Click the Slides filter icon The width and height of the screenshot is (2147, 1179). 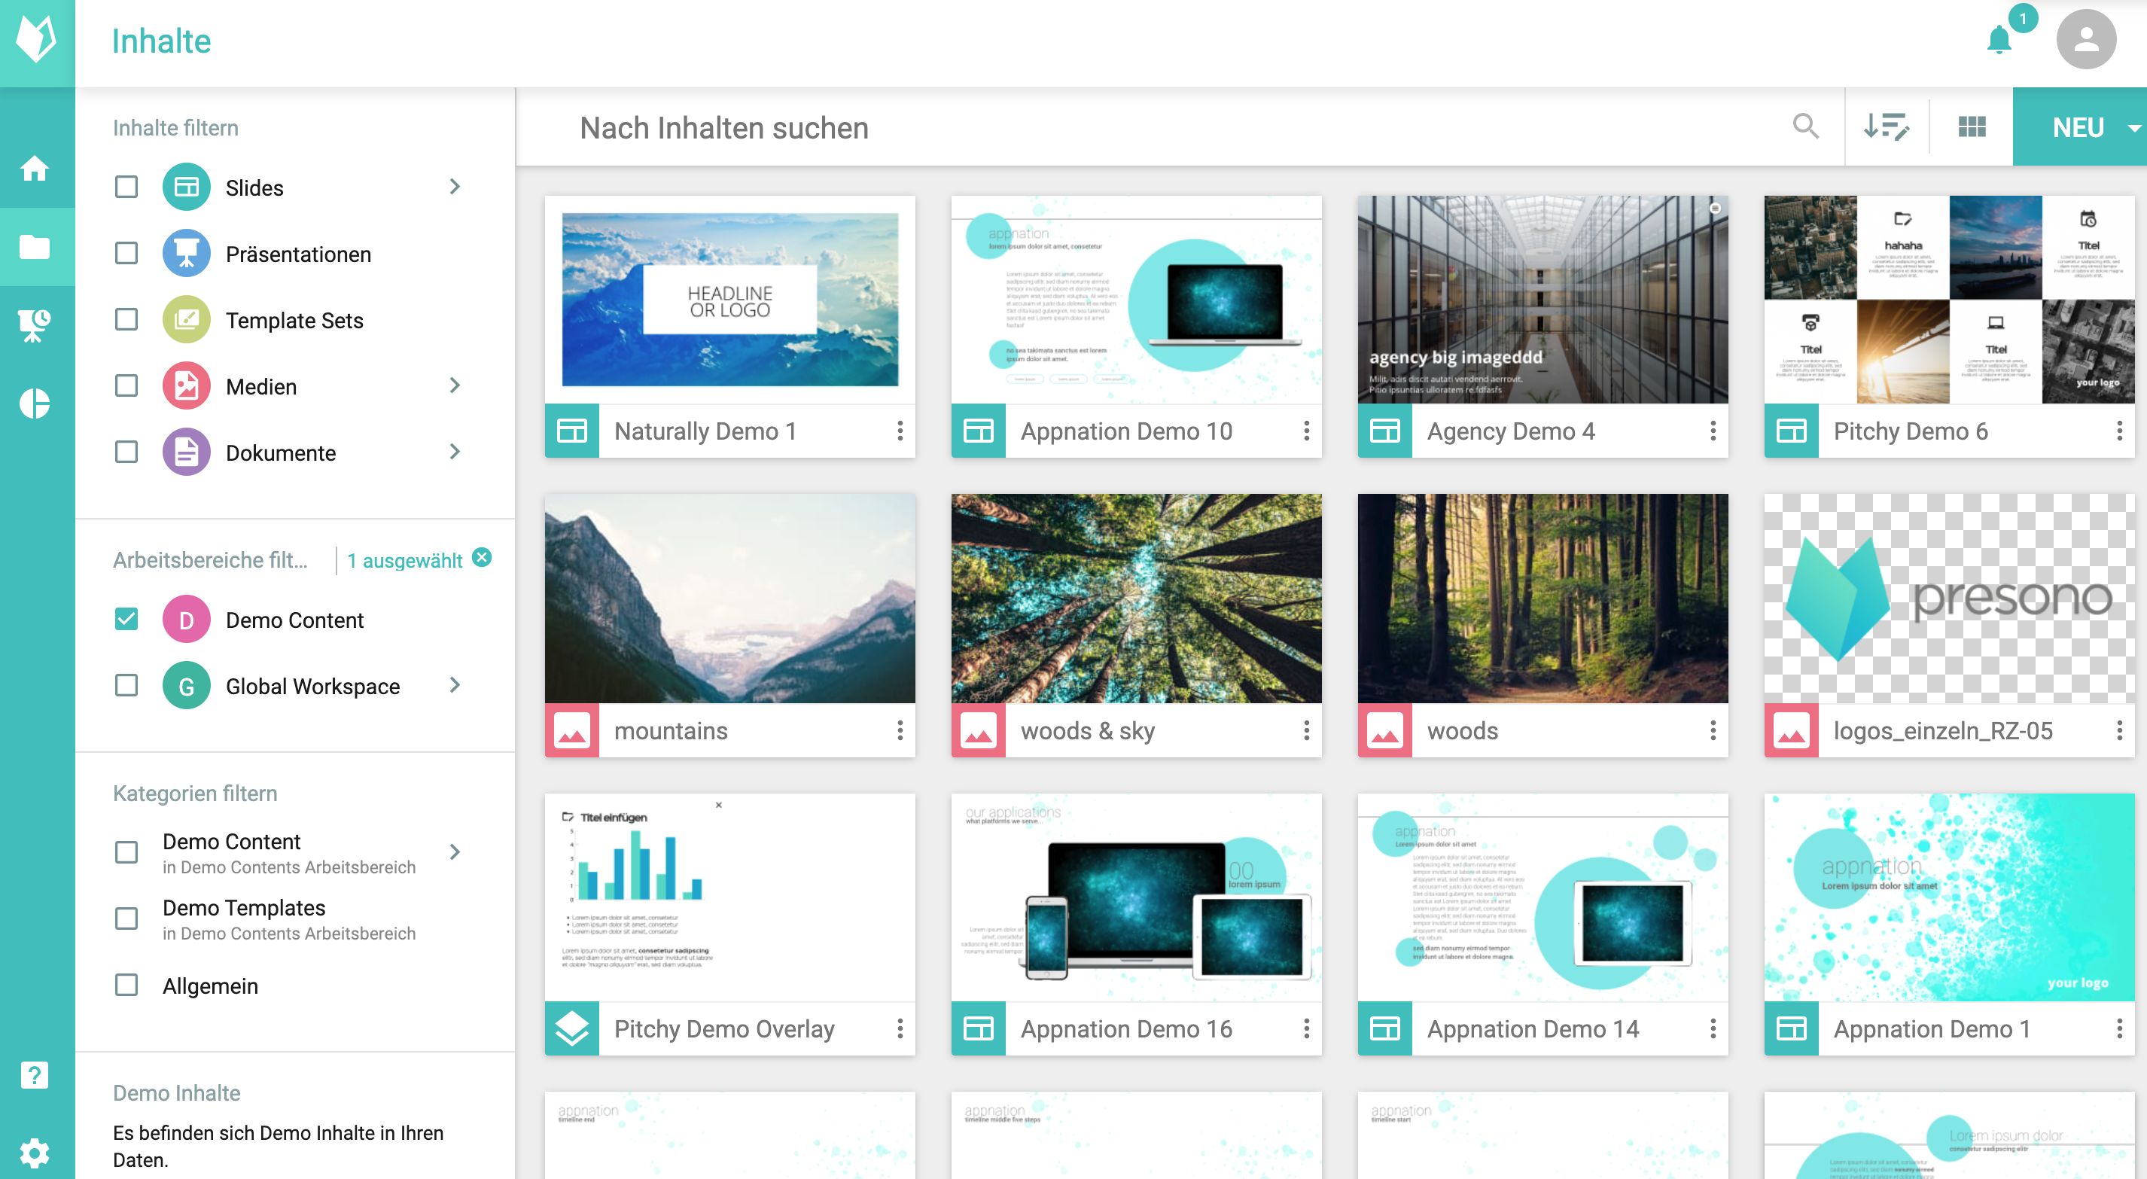pos(186,187)
